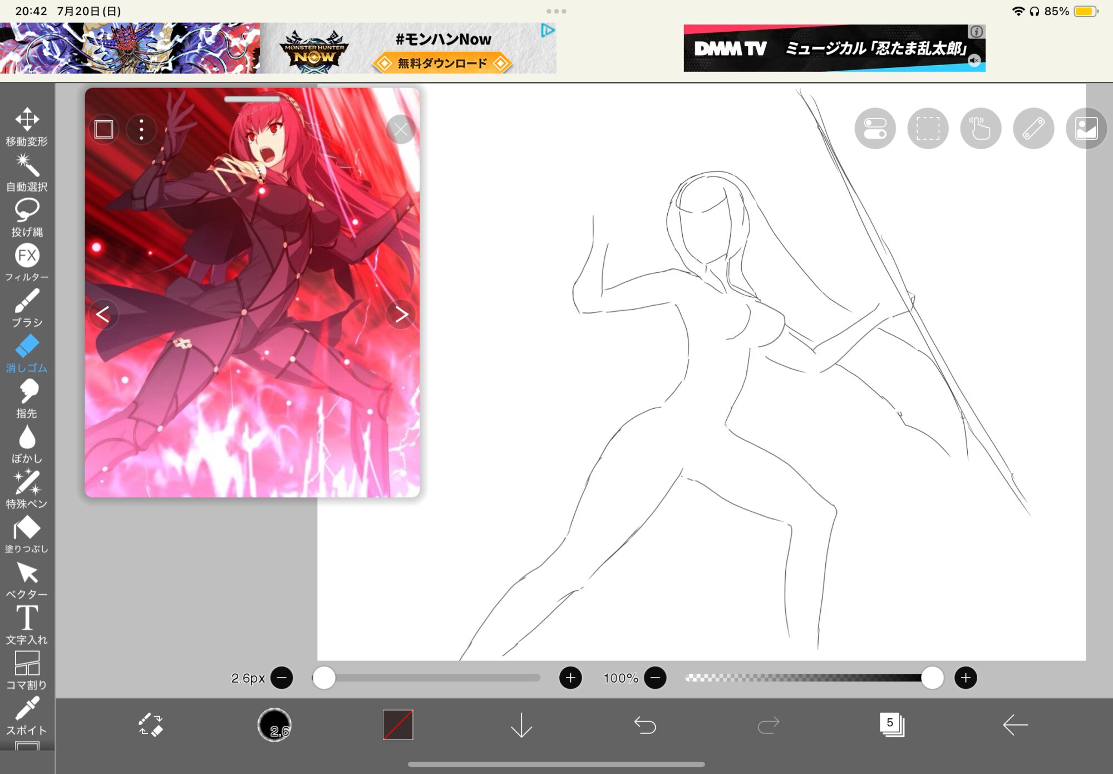Select the ベクター vector tool
This screenshot has width=1113, height=774.
point(27,580)
